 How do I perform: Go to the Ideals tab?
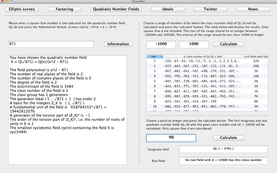168,9
